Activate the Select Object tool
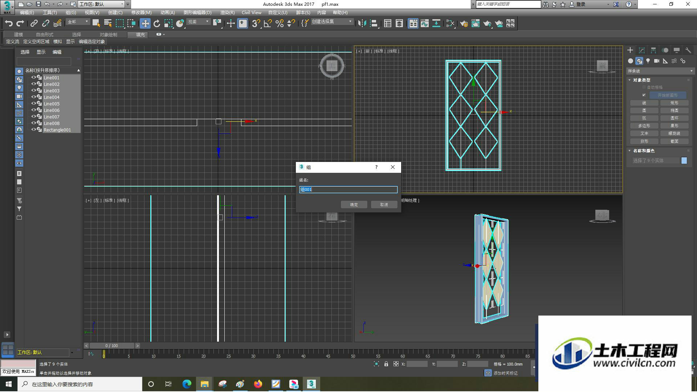This screenshot has width=697, height=392. [x=96, y=24]
